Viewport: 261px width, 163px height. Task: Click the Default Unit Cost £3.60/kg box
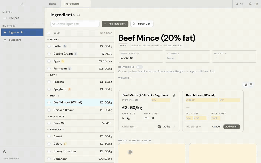(141, 56)
